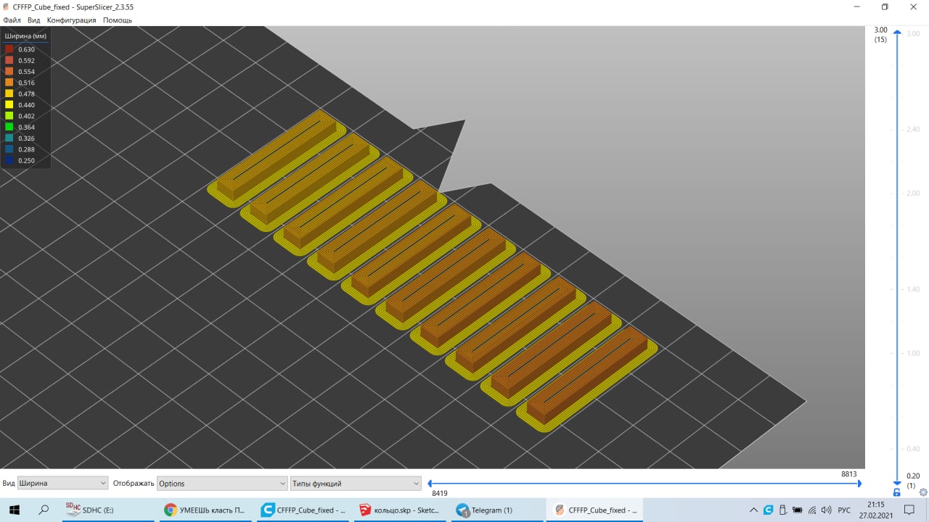Open the Вид menu
The image size is (929, 522).
coord(33,20)
